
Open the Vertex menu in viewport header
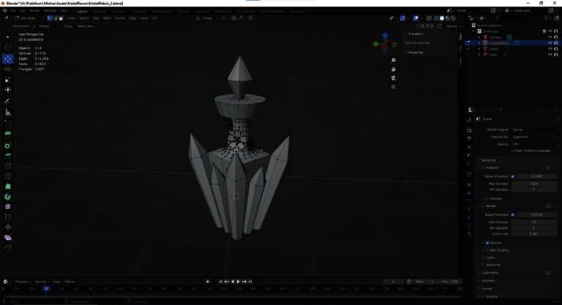[x=120, y=18]
